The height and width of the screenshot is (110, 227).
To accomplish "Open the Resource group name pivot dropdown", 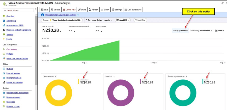I will click(177, 76).
